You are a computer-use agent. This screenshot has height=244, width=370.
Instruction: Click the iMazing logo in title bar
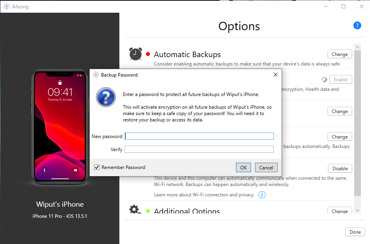(x=7, y=7)
